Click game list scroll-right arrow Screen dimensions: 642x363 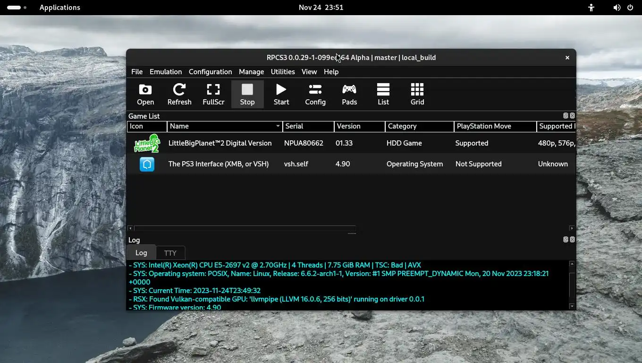coord(572,228)
